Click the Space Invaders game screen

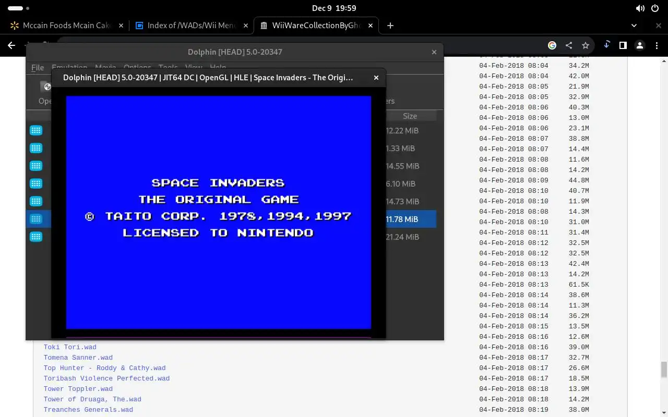(x=218, y=212)
